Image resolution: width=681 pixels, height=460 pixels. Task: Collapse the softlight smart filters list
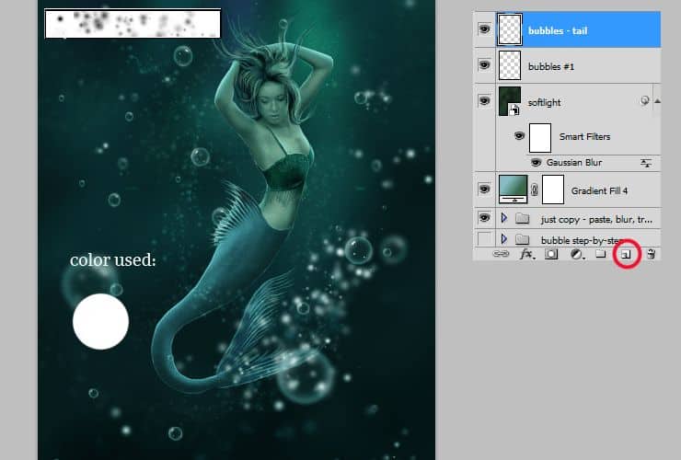point(657,101)
